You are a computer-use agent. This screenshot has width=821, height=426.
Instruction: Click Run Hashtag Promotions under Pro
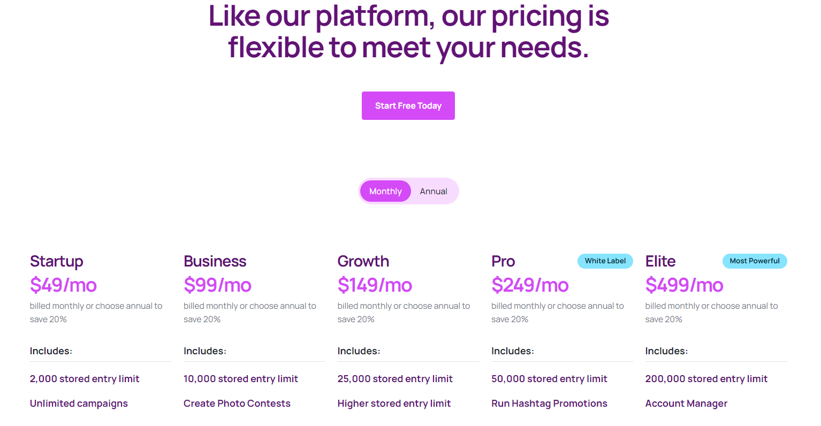pos(549,403)
